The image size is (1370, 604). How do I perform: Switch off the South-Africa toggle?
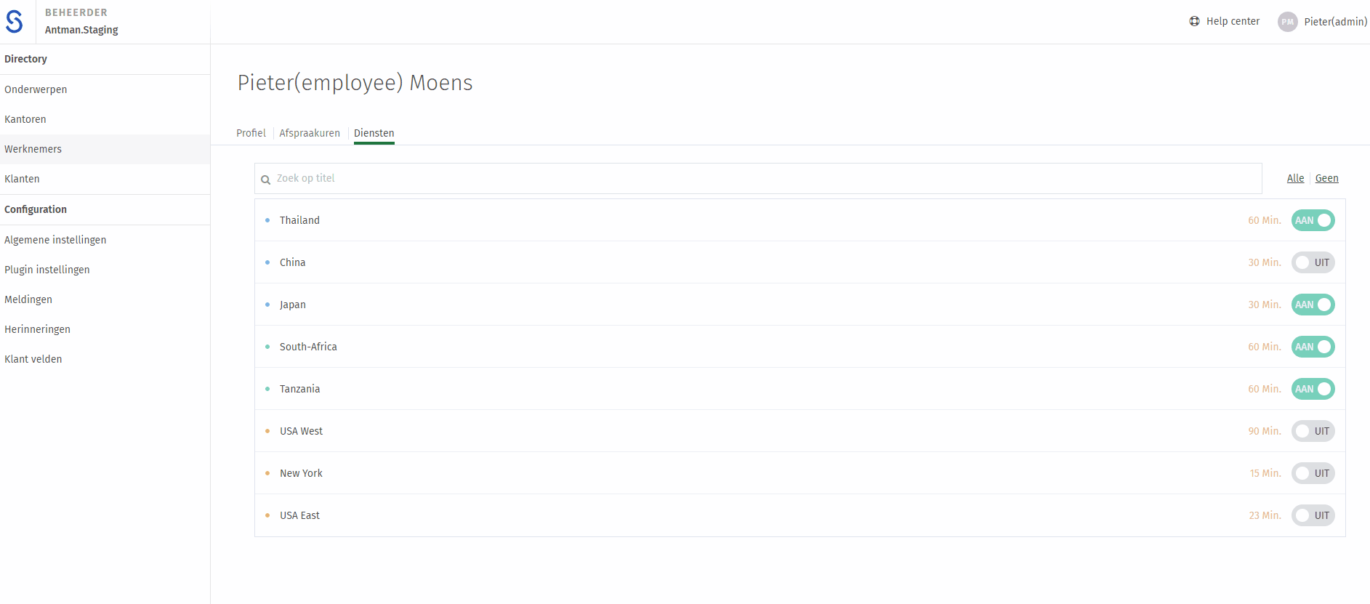point(1313,347)
